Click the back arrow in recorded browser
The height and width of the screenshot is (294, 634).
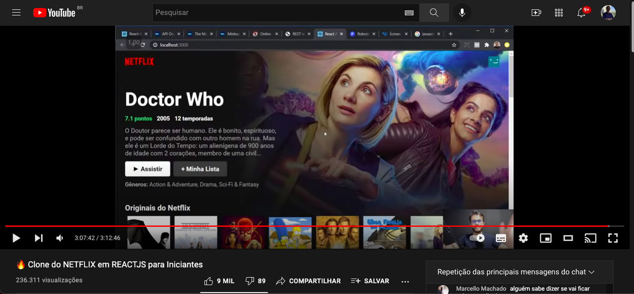coord(122,45)
